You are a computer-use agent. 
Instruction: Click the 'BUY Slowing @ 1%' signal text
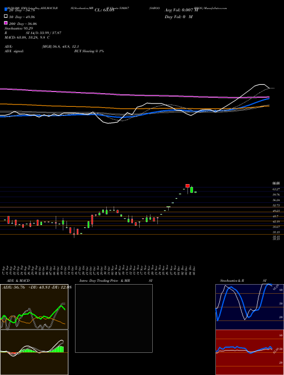pos(89,51)
